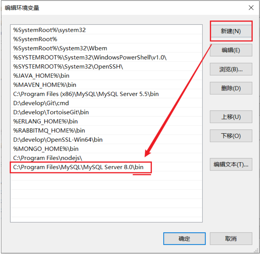Viewport: 260px width, 254px height.
Task: Close the 编辑环境变量 dialog
Action: point(251,8)
